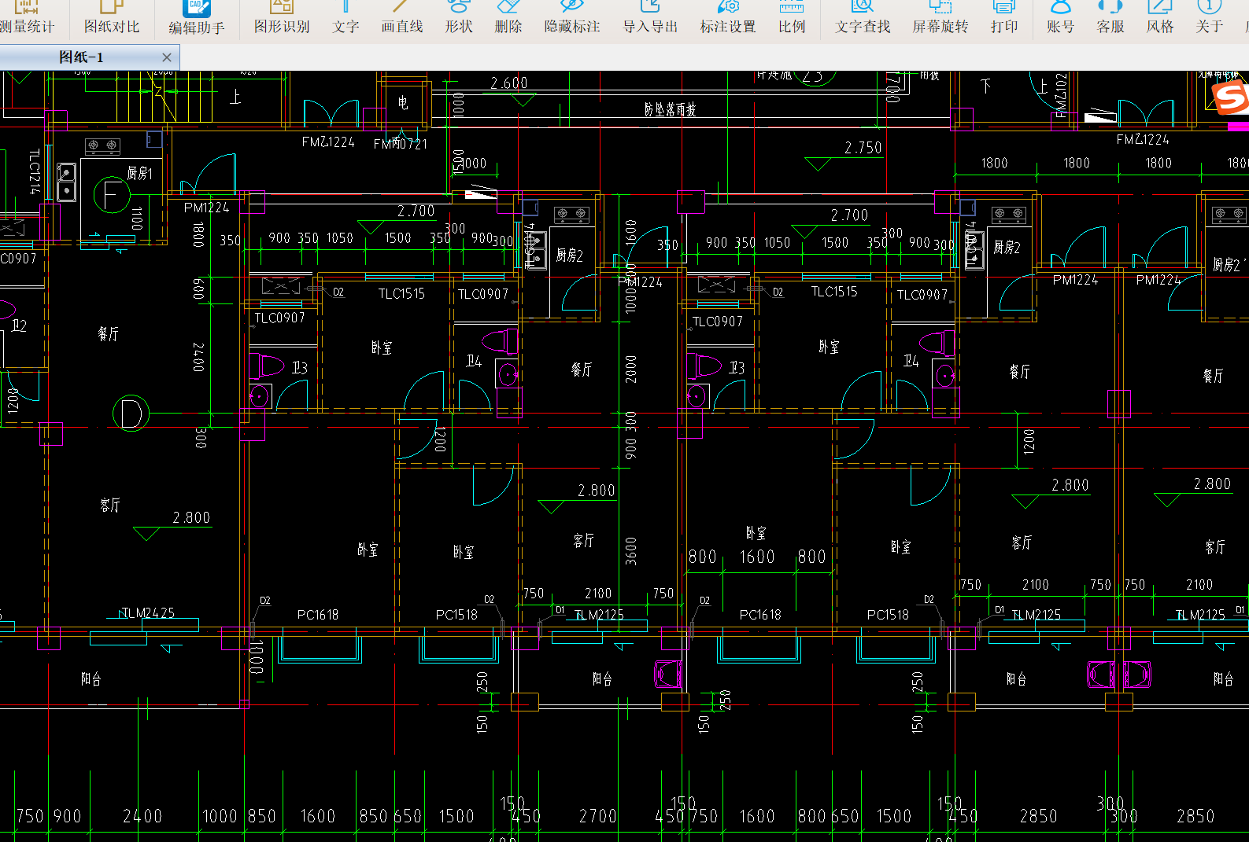Viewport: 1249px width, 842px height.
Task: Click the 打印 print button
Action: click(x=1004, y=17)
